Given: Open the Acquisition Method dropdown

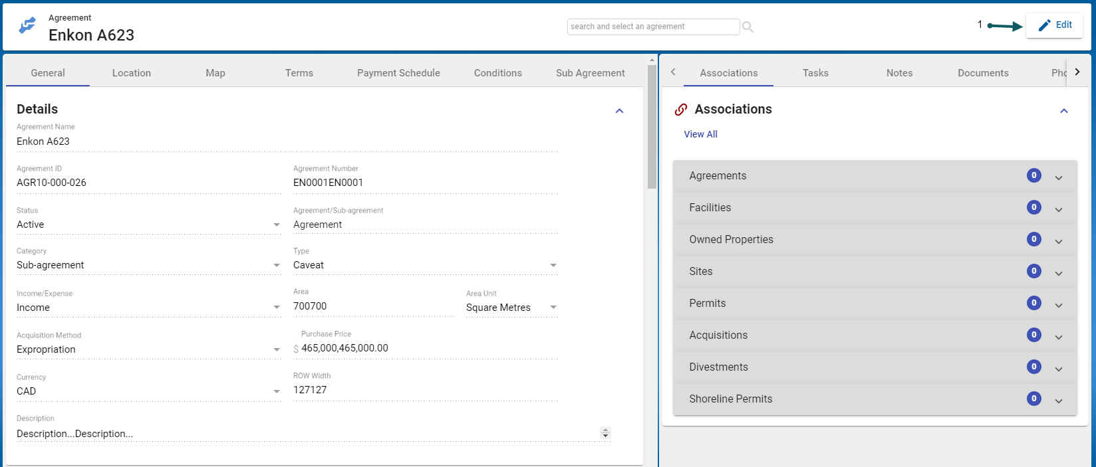Looking at the screenshot, I should click(x=277, y=349).
